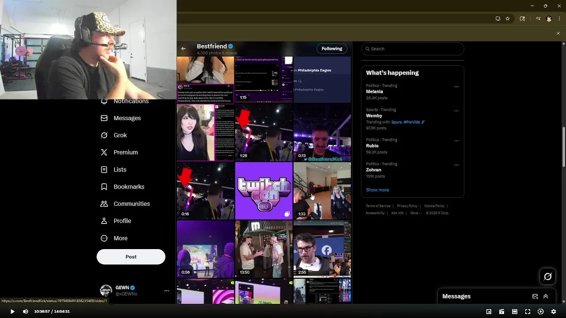This screenshot has width=566, height=318.
Task: Play the video with the play button
Action: [x=12, y=311]
